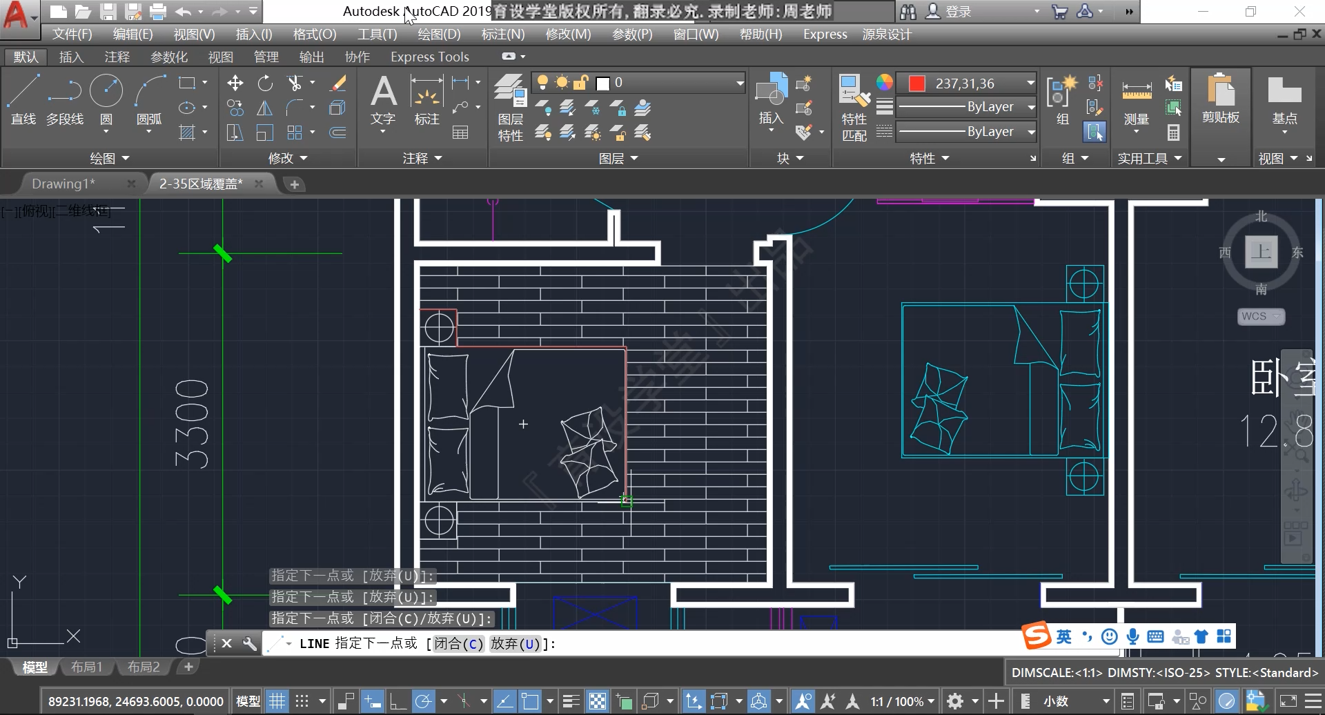Toggle polar tracking in status bar
This screenshot has height=715, width=1325.
click(424, 701)
